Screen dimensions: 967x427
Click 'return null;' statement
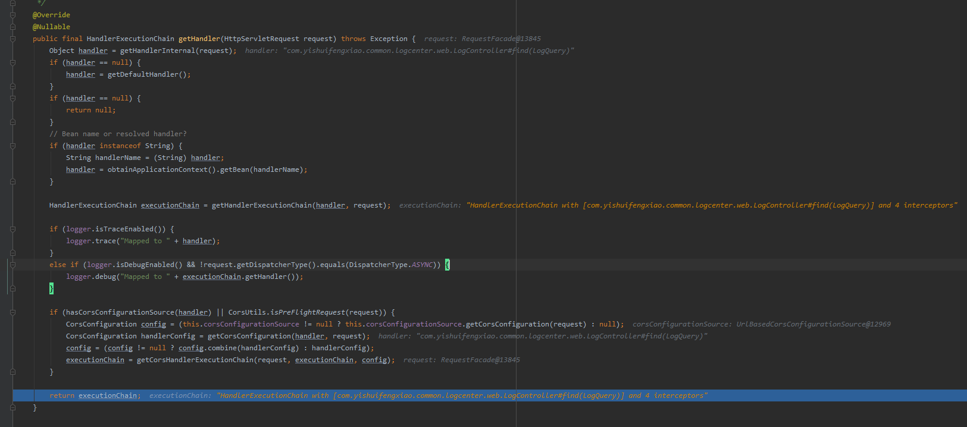(x=91, y=110)
